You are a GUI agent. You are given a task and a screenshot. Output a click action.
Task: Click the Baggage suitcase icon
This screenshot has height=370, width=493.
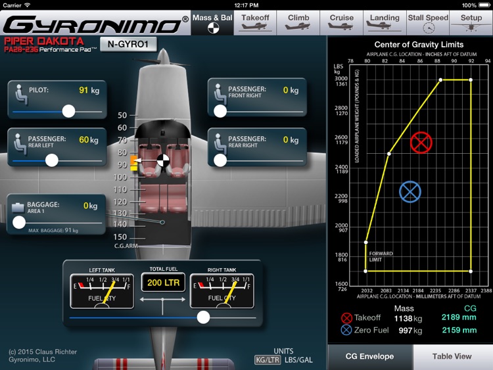coord(18,208)
